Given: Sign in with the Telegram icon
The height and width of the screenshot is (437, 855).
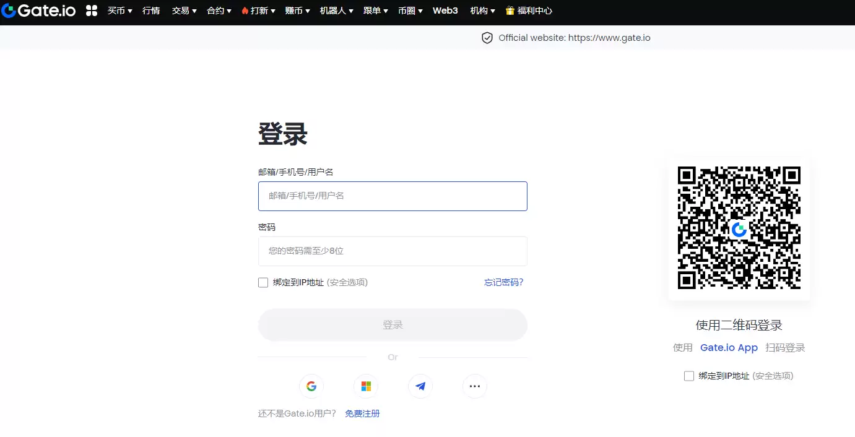Looking at the screenshot, I should 420,386.
